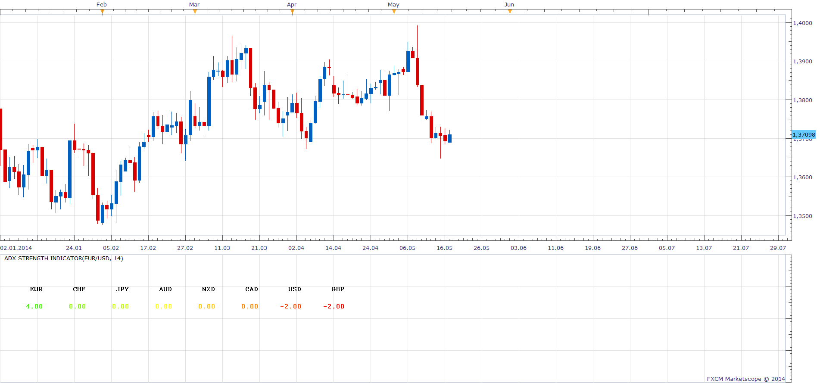820x383 pixels.
Task: Click the 1,3600 price axis label
Action: tap(803, 177)
